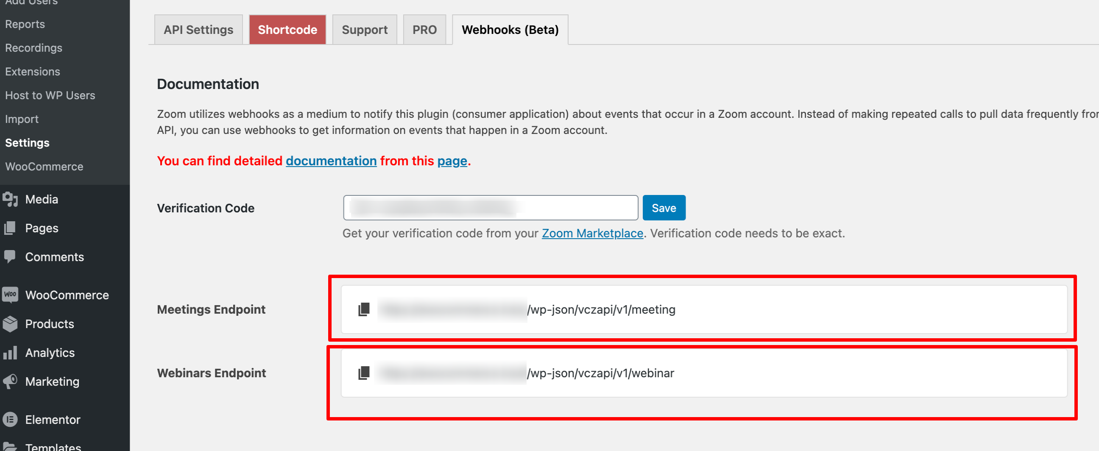Click the Comments bubble icon
The width and height of the screenshot is (1099, 451).
tap(10, 257)
